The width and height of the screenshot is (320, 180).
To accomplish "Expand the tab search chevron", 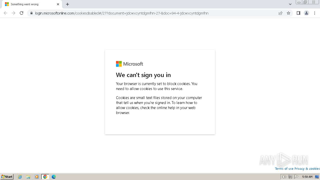I will (x=290, y=4).
